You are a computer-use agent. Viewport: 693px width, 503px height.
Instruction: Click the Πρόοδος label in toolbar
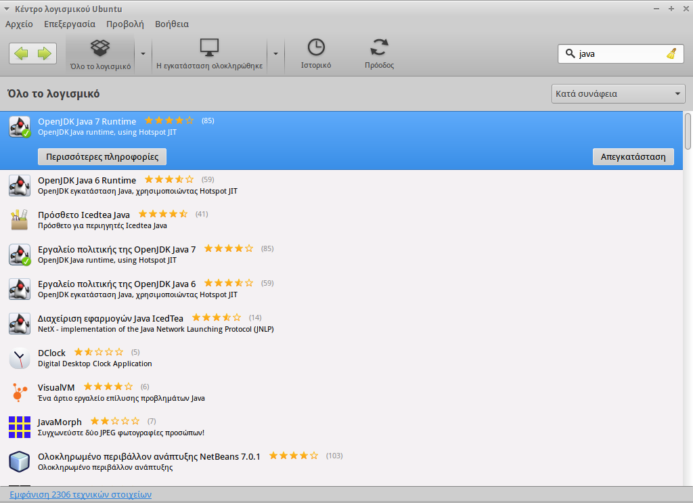(x=379, y=65)
